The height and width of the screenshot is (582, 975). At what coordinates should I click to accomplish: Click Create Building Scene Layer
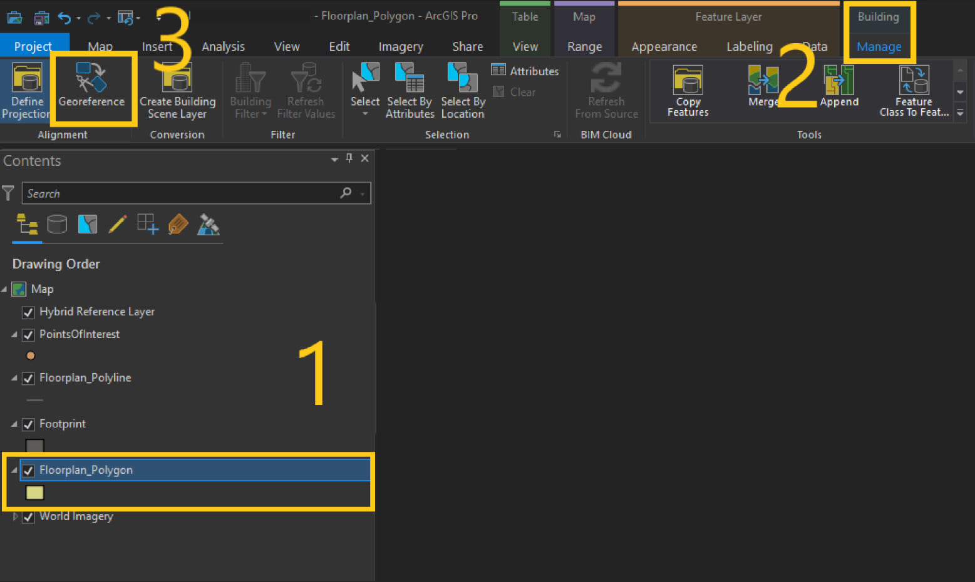[177, 91]
